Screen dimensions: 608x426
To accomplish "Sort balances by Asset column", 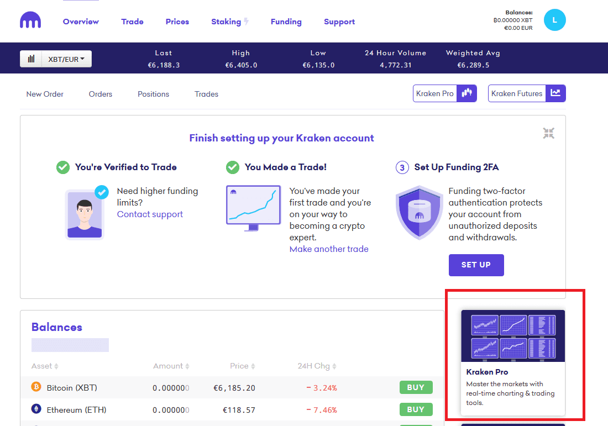I will pos(45,366).
